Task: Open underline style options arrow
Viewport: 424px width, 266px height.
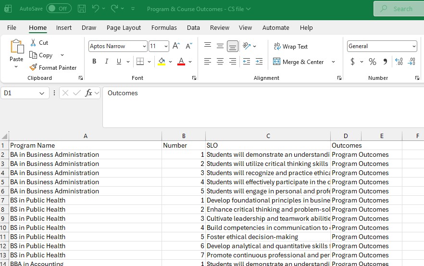Action: [128, 62]
